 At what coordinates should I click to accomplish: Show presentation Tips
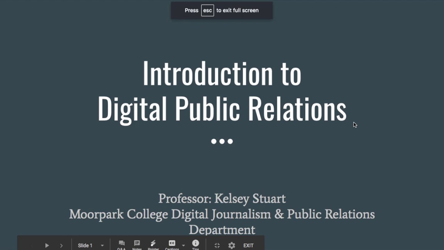[196, 244]
